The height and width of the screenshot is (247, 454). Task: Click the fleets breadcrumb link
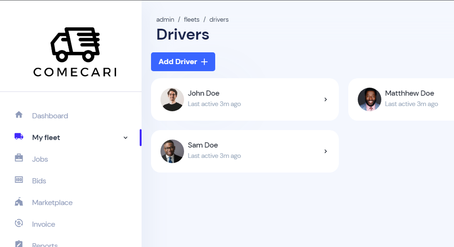[x=192, y=19]
